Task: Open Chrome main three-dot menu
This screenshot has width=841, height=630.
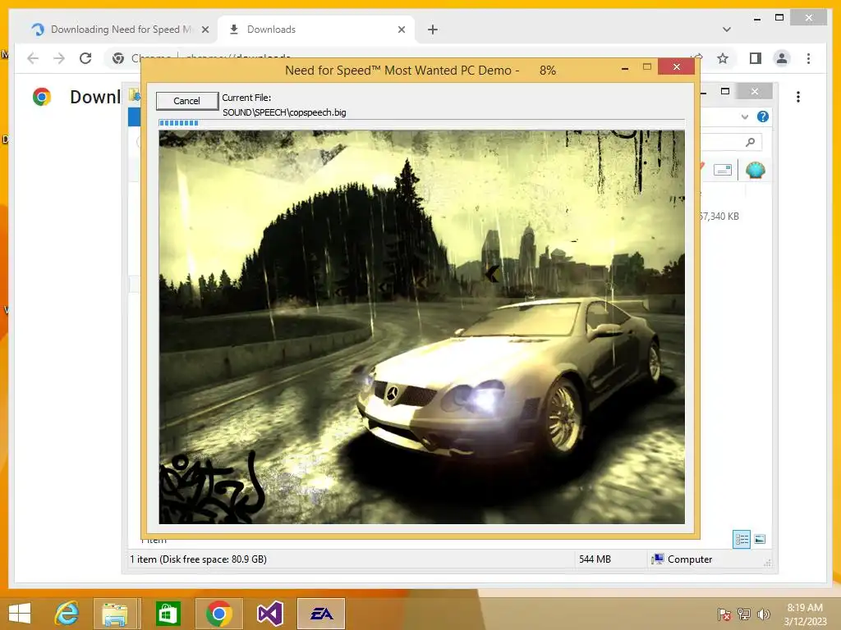Action: click(x=808, y=58)
